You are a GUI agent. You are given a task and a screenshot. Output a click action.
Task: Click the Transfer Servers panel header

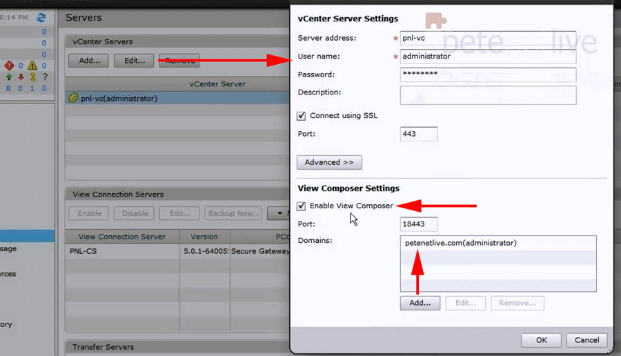coord(177,347)
